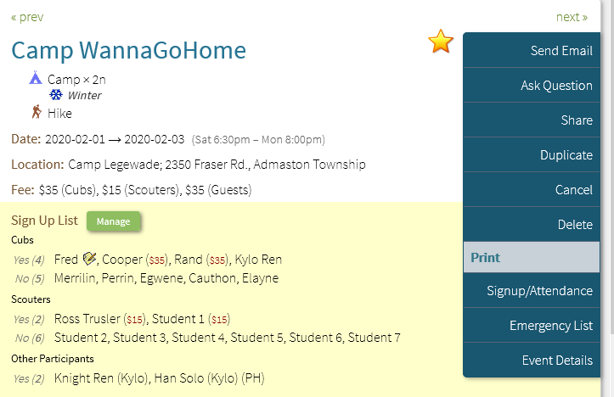Screen dimensions: 614x397
Task: Choose Delete from the side menu
Action: [532, 225]
